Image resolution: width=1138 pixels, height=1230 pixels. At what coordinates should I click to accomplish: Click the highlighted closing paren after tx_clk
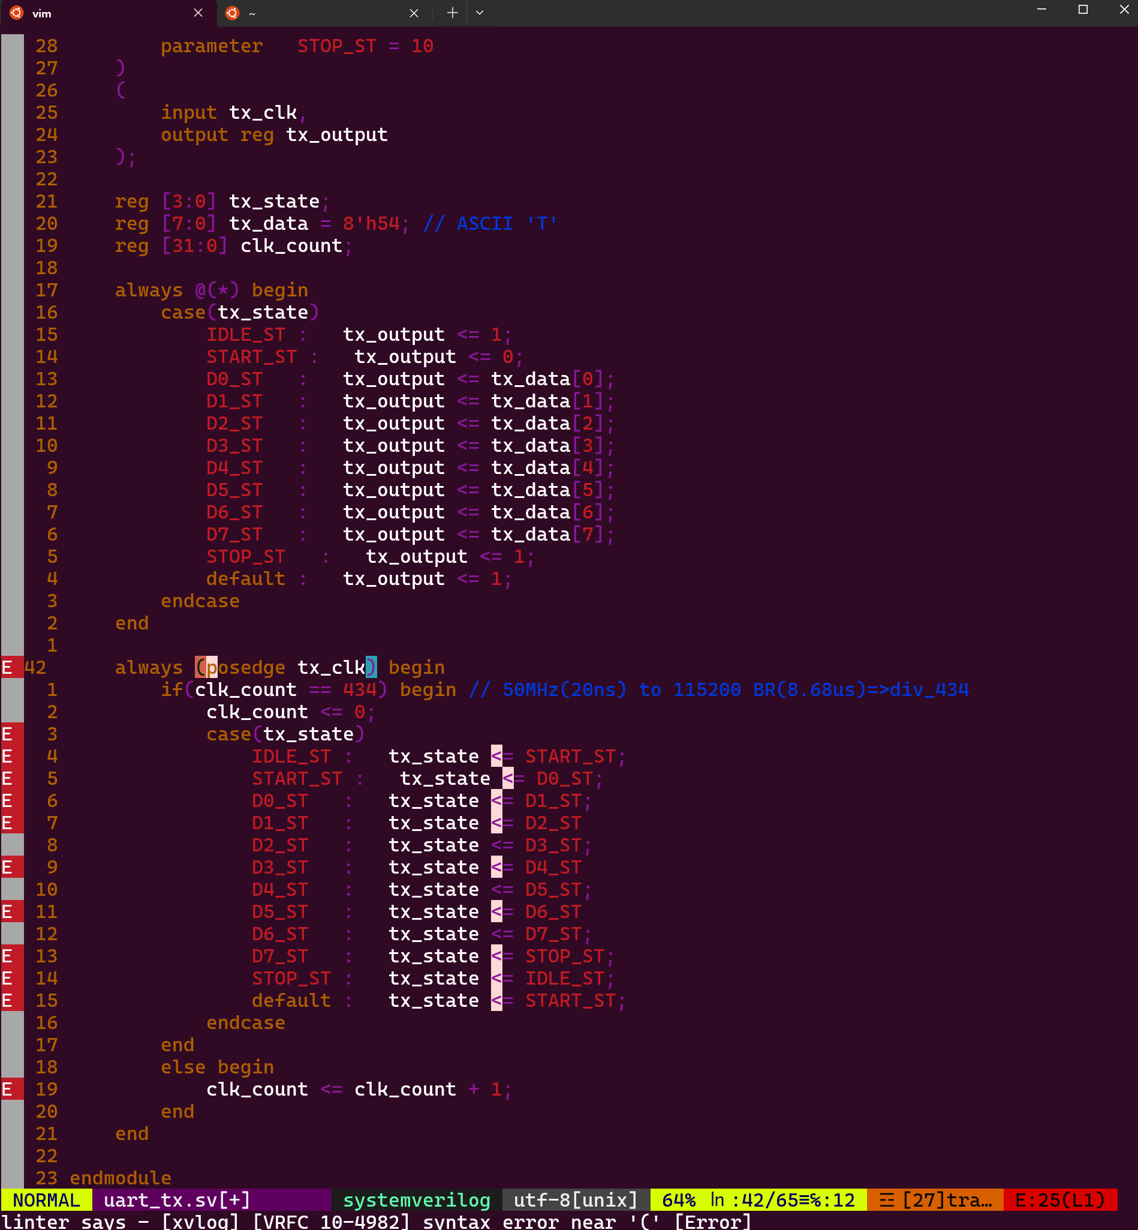(x=371, y=667)
